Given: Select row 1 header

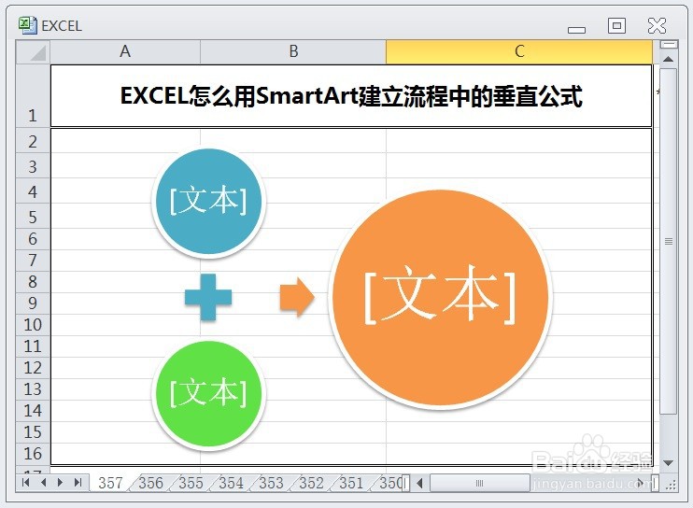Looking at the screenshot, I should tap(33, 96).
